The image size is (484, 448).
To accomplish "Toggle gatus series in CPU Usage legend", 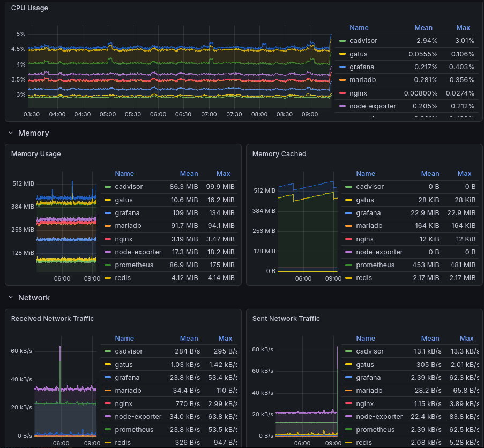I will (359, 54).
